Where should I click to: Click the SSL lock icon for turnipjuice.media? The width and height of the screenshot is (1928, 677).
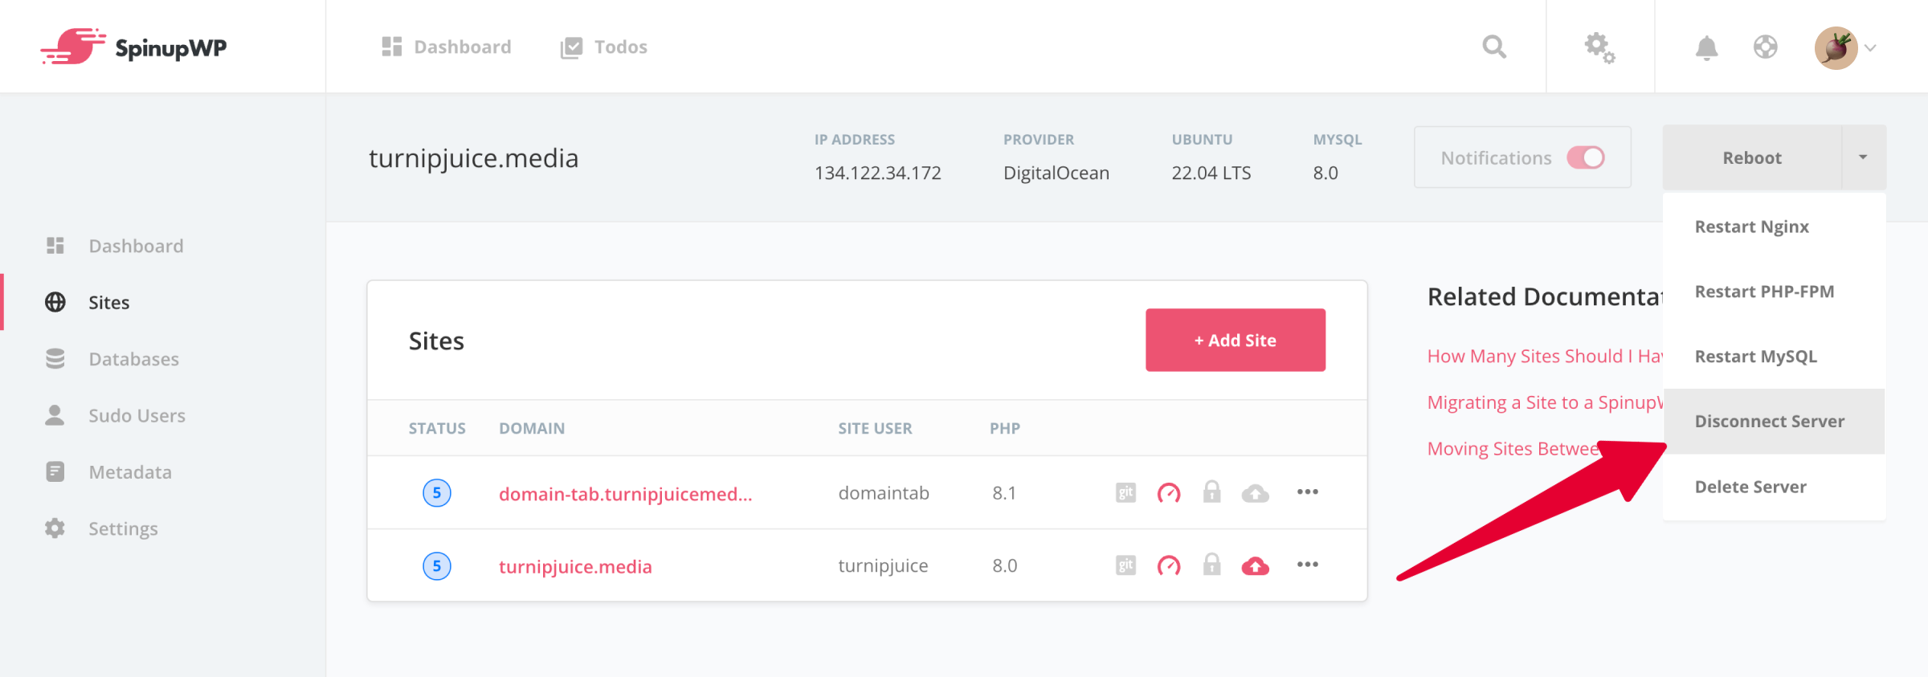coord(1211,565)
